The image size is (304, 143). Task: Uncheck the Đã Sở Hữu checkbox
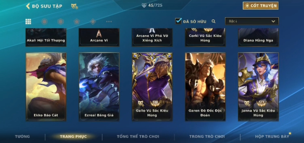(x=178, y=21)
